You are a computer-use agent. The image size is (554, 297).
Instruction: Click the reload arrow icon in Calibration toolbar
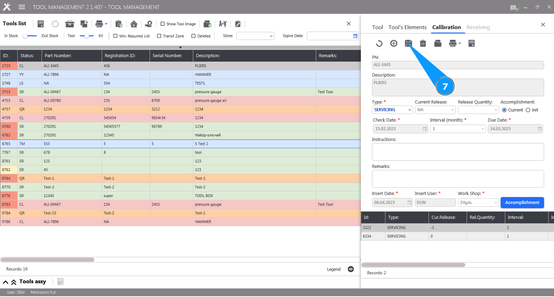click(x=379, y=43)
